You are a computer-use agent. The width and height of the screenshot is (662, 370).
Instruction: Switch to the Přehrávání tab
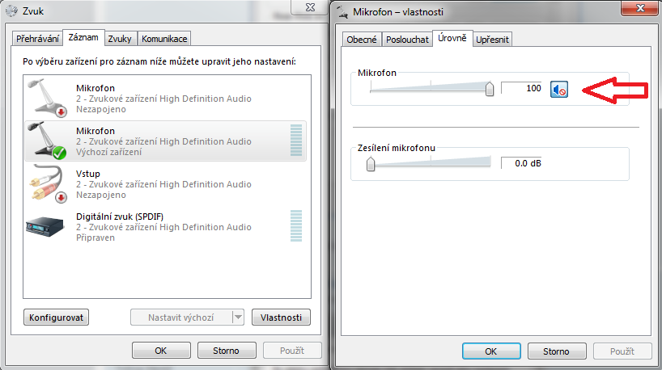point(39,39)
